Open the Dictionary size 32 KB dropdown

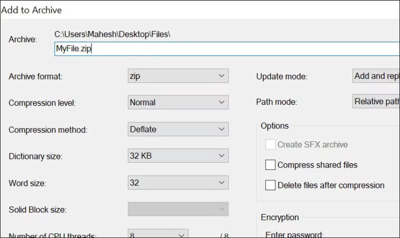click(178, 156)
